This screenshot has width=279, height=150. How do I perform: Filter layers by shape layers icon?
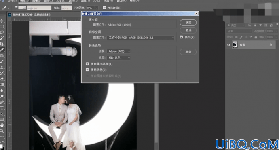266,25
